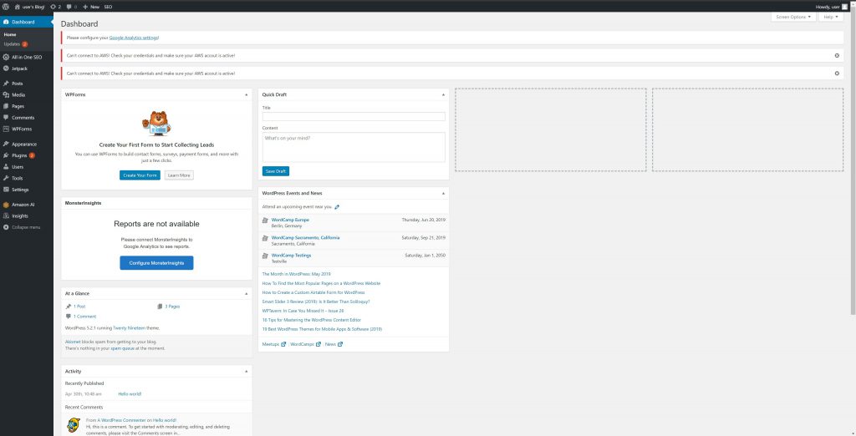
Task: Click the Save Draft button
Action: click(276, 171)
